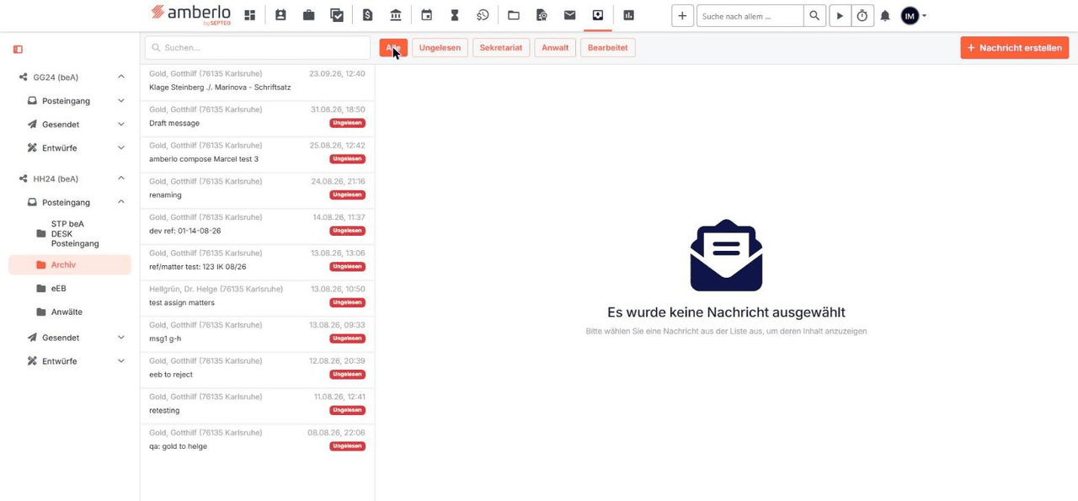Collapse the GG24 (beA) account
This screenshot has width=1078, height=501.
coord(120,77)
